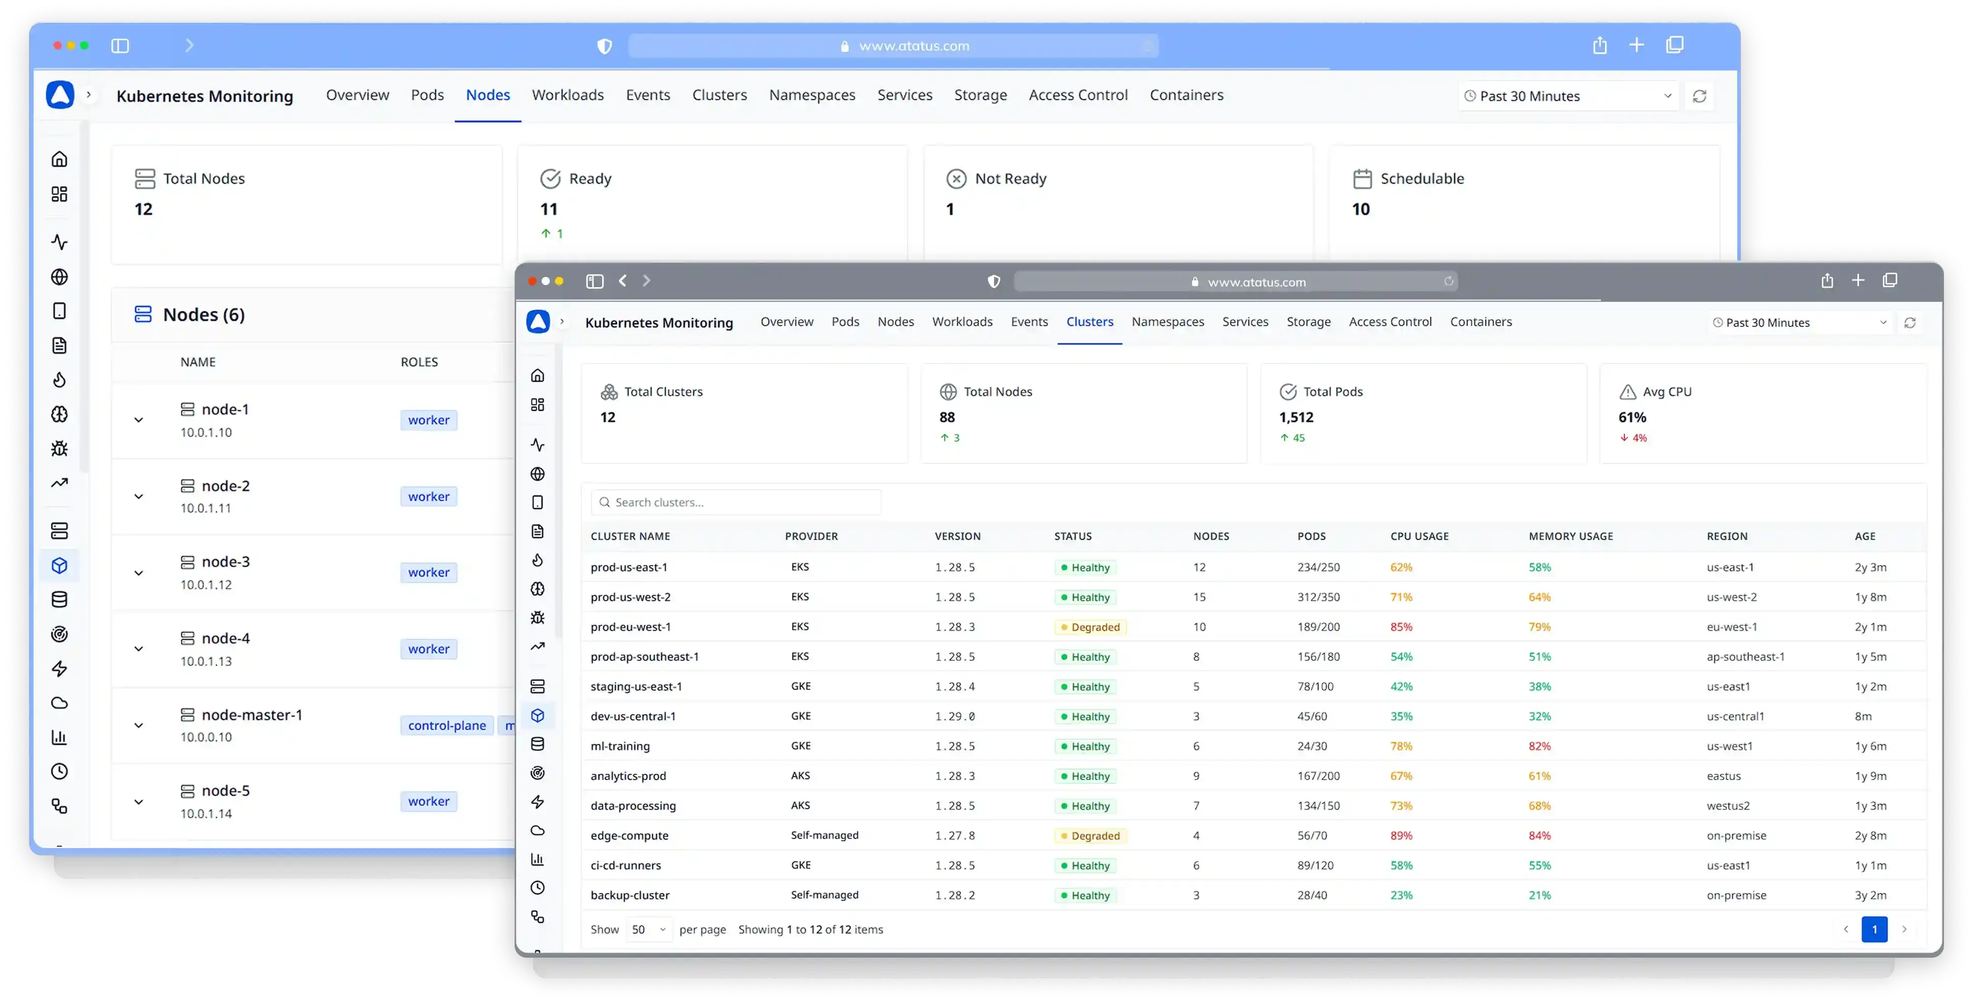The width and height of the screenshot is (1973, 1003).
Task: Click the bug icon in front window sidebar
Action: pyautogui.click(x=538, y=618)
